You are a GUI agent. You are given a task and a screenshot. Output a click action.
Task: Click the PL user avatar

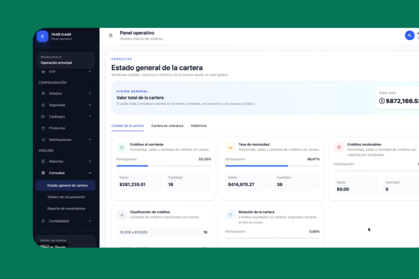tap(410, 36)
